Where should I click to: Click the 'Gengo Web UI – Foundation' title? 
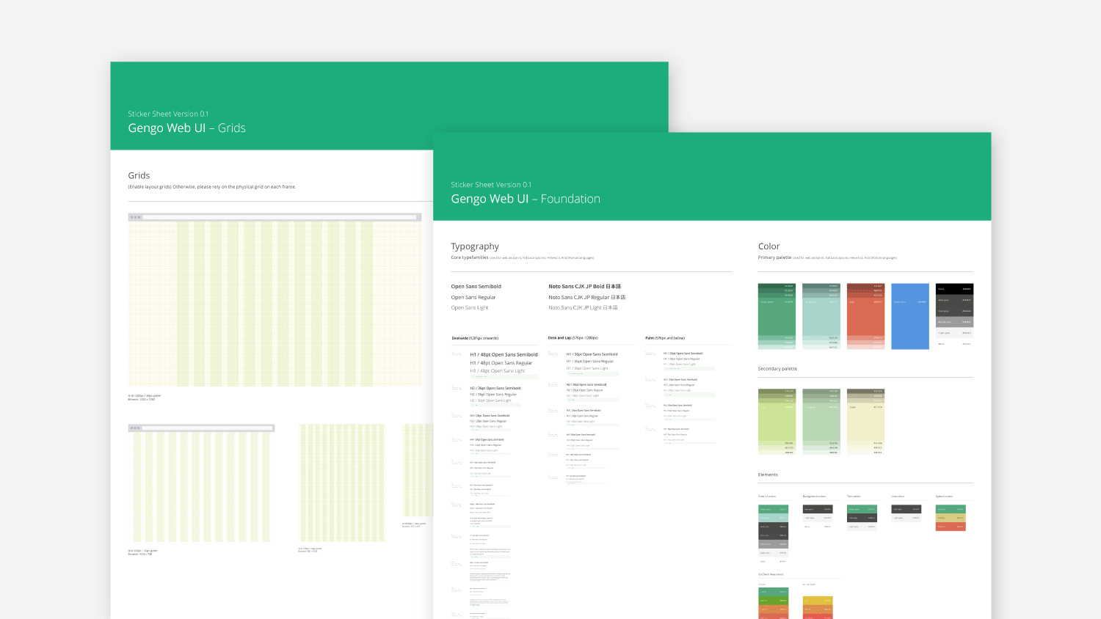[x=526, y=199]
